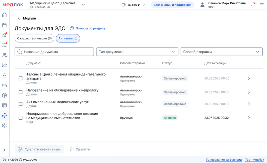Click the help question mark icon
This screenshot has height=163, width=267.
pyautogui.click(x=72, y=28)
